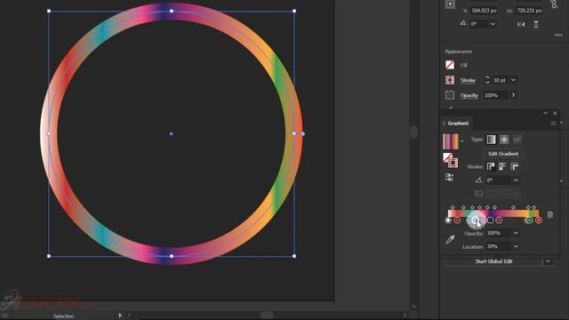Select the Stroke box in Gradient panel
The height and width of the screenshot is (320, 569).
(x=453, y=163)
